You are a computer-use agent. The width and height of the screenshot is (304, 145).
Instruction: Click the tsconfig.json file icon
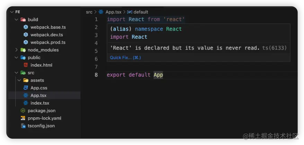(23, 126)
